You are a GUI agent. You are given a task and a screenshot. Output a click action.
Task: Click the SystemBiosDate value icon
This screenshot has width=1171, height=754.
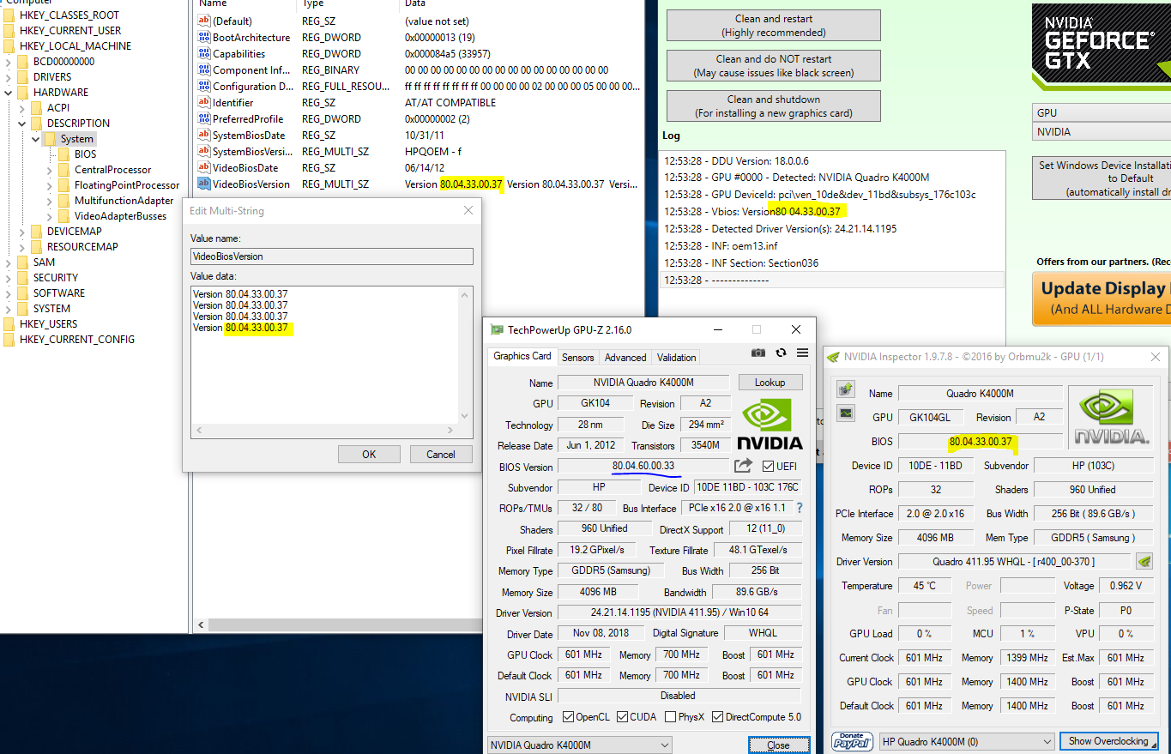204,135
